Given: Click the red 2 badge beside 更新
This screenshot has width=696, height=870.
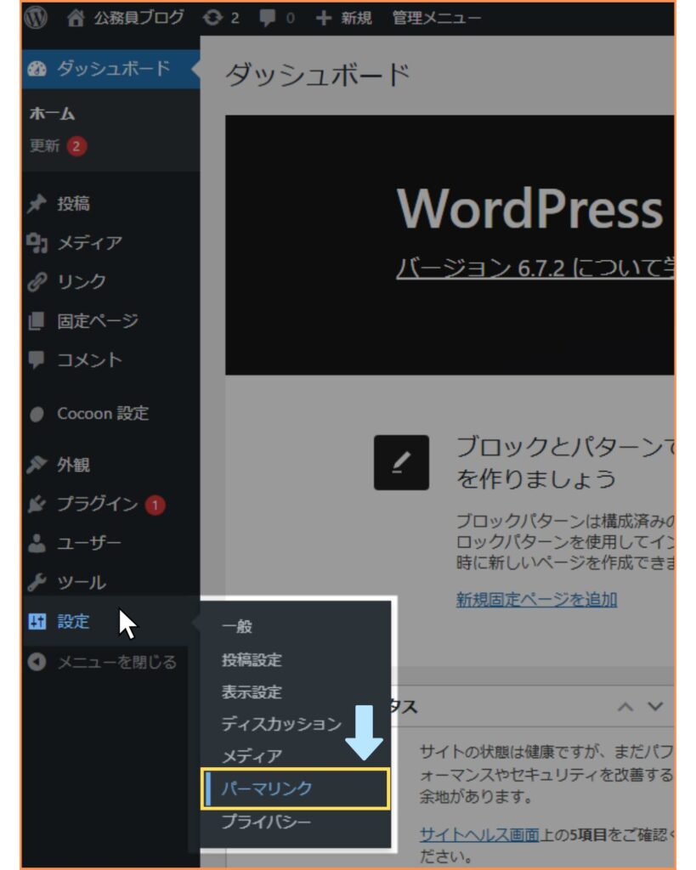Looking at the screenshot, I should 76,146.
